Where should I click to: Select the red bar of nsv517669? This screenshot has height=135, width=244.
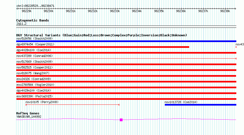[x=126, y=64]
